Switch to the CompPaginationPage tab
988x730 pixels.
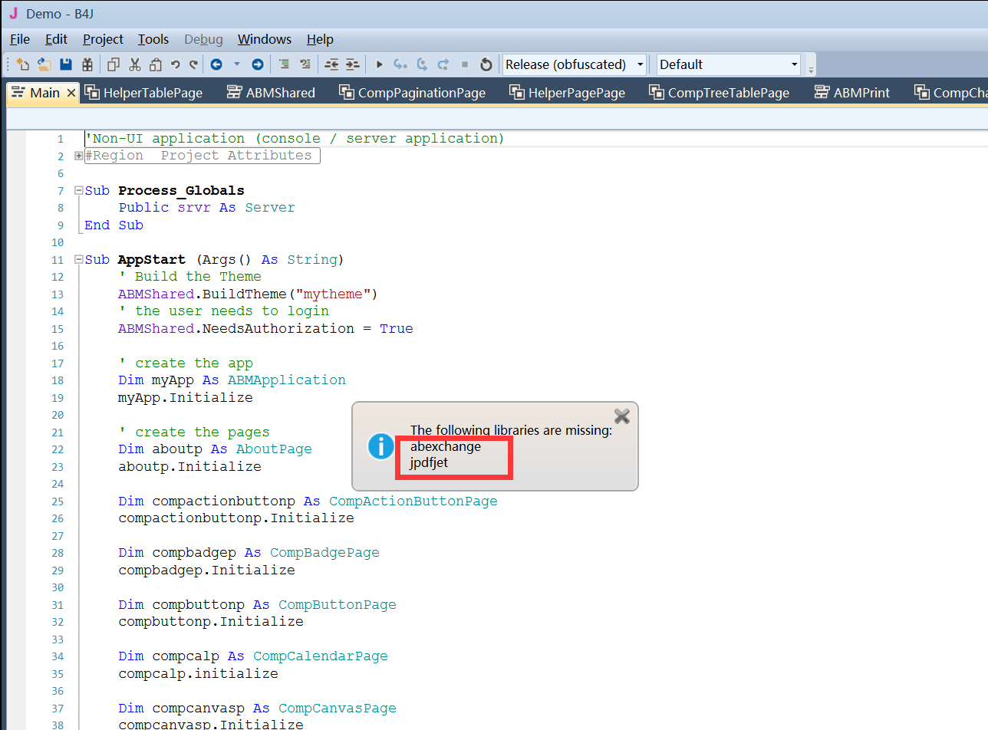413,93
